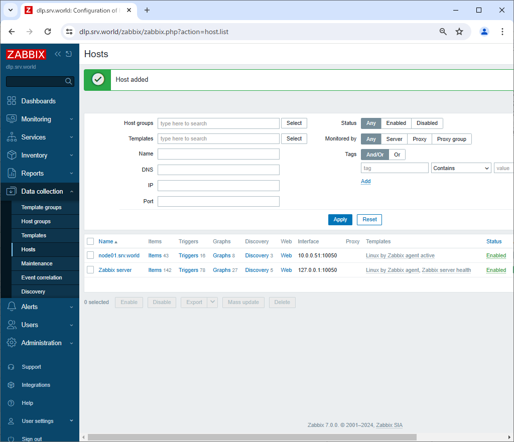Open the browser zoom magnifier icon

click(x=443, y=32)
